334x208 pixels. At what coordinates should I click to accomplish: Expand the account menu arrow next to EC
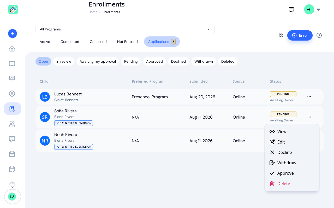pos(318,10)
